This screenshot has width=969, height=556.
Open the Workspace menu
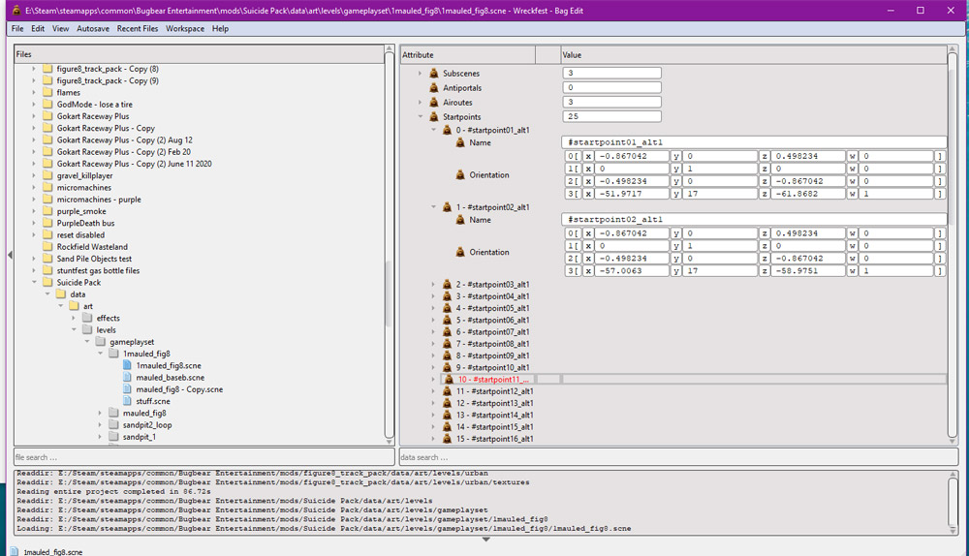pyautogui.click(x=185, y=28)
